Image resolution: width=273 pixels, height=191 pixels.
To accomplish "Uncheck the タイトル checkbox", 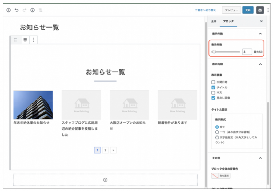I will (213, 88).
